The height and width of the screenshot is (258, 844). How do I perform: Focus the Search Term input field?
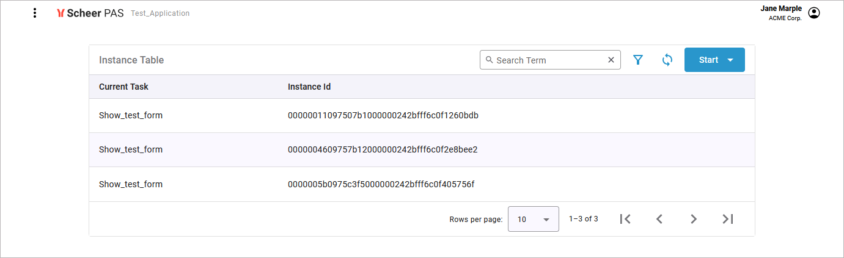pos(549,60)
